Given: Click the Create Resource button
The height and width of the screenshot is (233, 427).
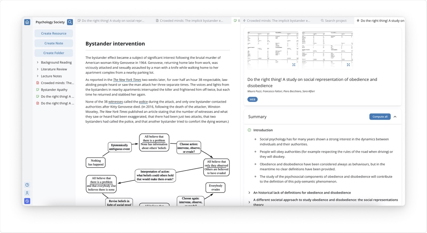Looking at the screenshot, I should click(x=54, y=33).
